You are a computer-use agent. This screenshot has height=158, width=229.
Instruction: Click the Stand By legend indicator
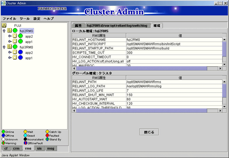(x=48, y=140)
